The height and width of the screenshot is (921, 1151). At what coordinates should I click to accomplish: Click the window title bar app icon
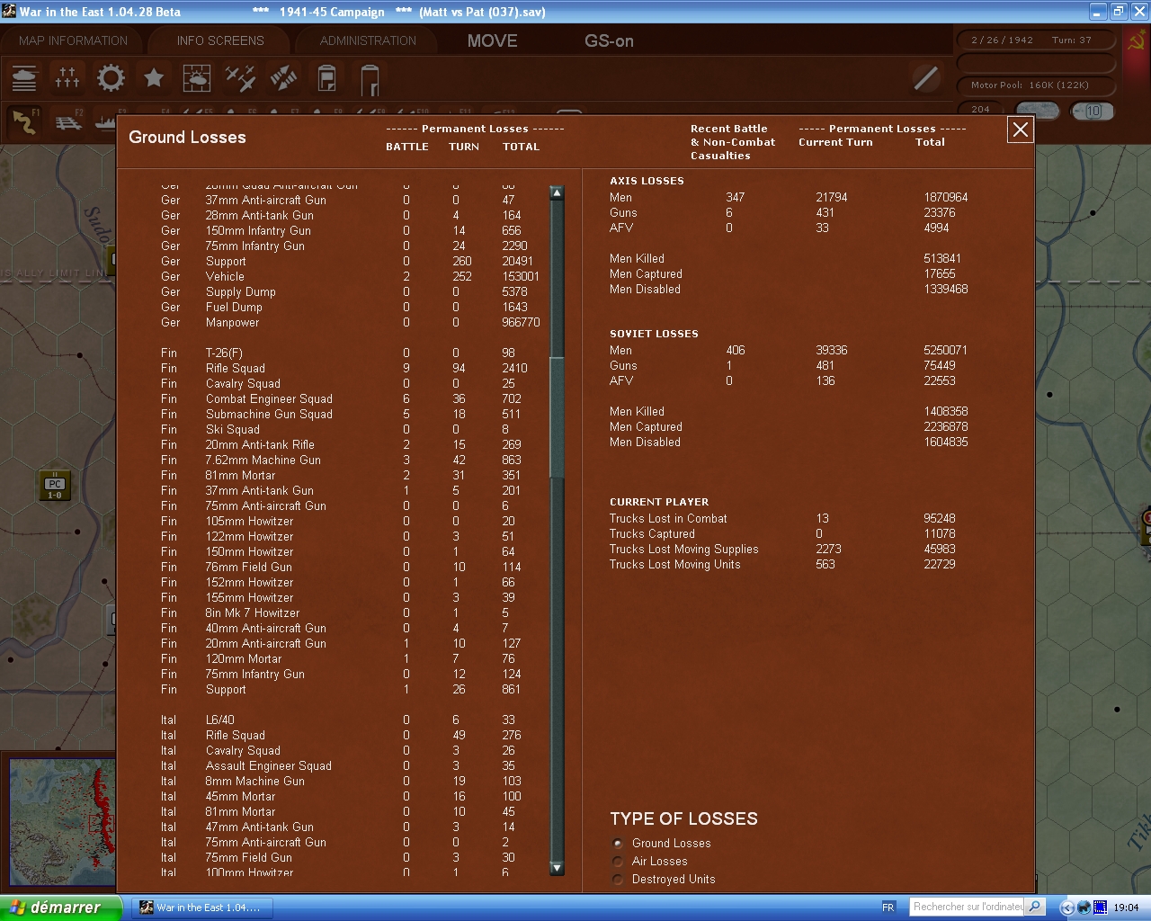click(9, 12)
